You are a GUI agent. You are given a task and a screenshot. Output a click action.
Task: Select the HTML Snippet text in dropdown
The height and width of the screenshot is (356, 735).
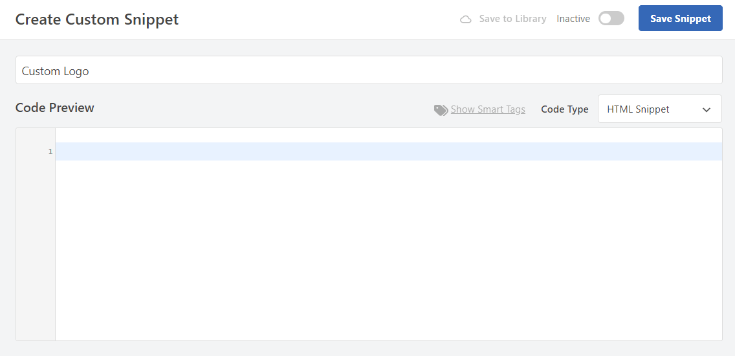pyautogui.click(x=638, y=109)
